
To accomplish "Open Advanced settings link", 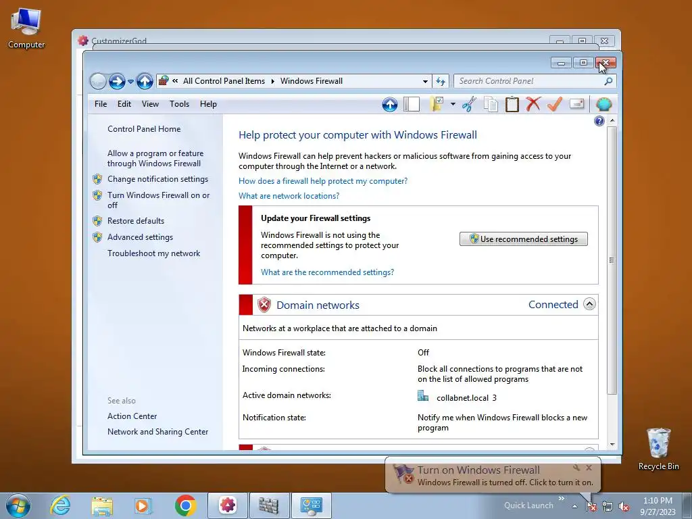I will (x=140, y=237).
